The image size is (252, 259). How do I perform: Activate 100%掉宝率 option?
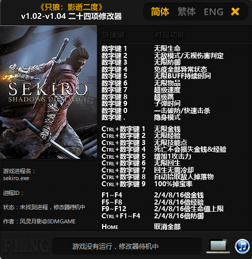pos(173,184)
